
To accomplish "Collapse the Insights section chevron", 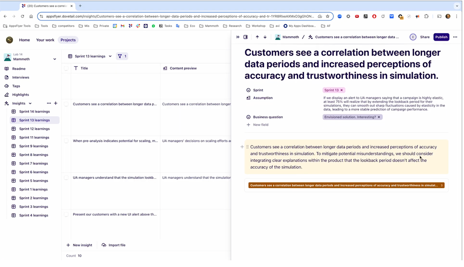I will click(x=30, y=103).
